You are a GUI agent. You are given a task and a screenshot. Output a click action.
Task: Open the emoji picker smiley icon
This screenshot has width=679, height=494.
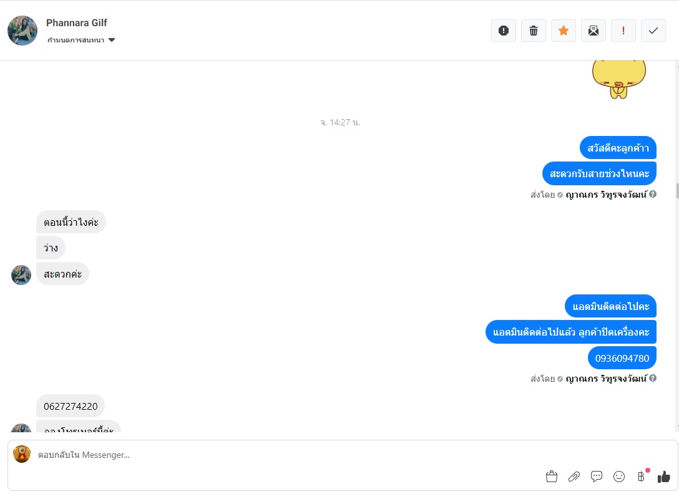point(619,477)
